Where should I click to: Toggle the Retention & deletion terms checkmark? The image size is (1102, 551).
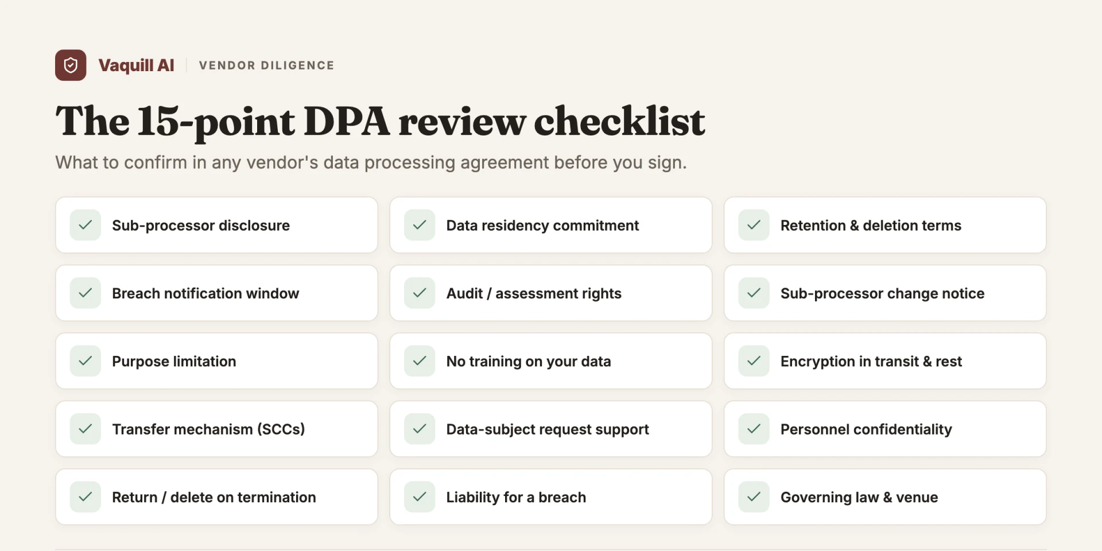point(754,225)
